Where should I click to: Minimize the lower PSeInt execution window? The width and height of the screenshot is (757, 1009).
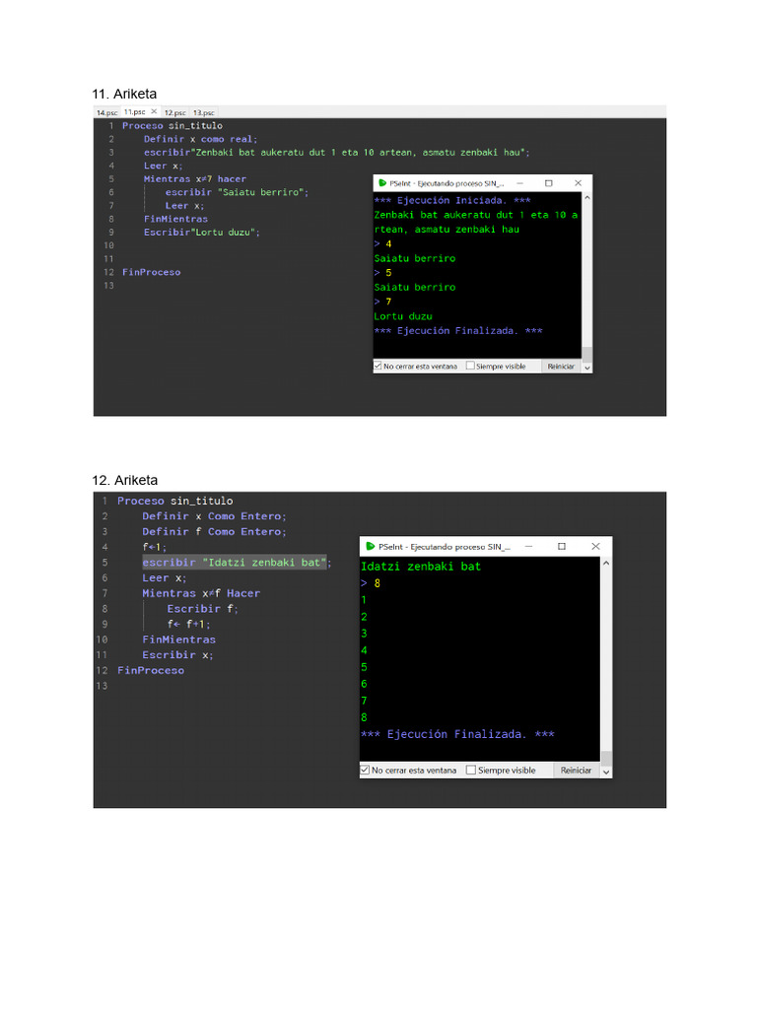pos(528,546)
